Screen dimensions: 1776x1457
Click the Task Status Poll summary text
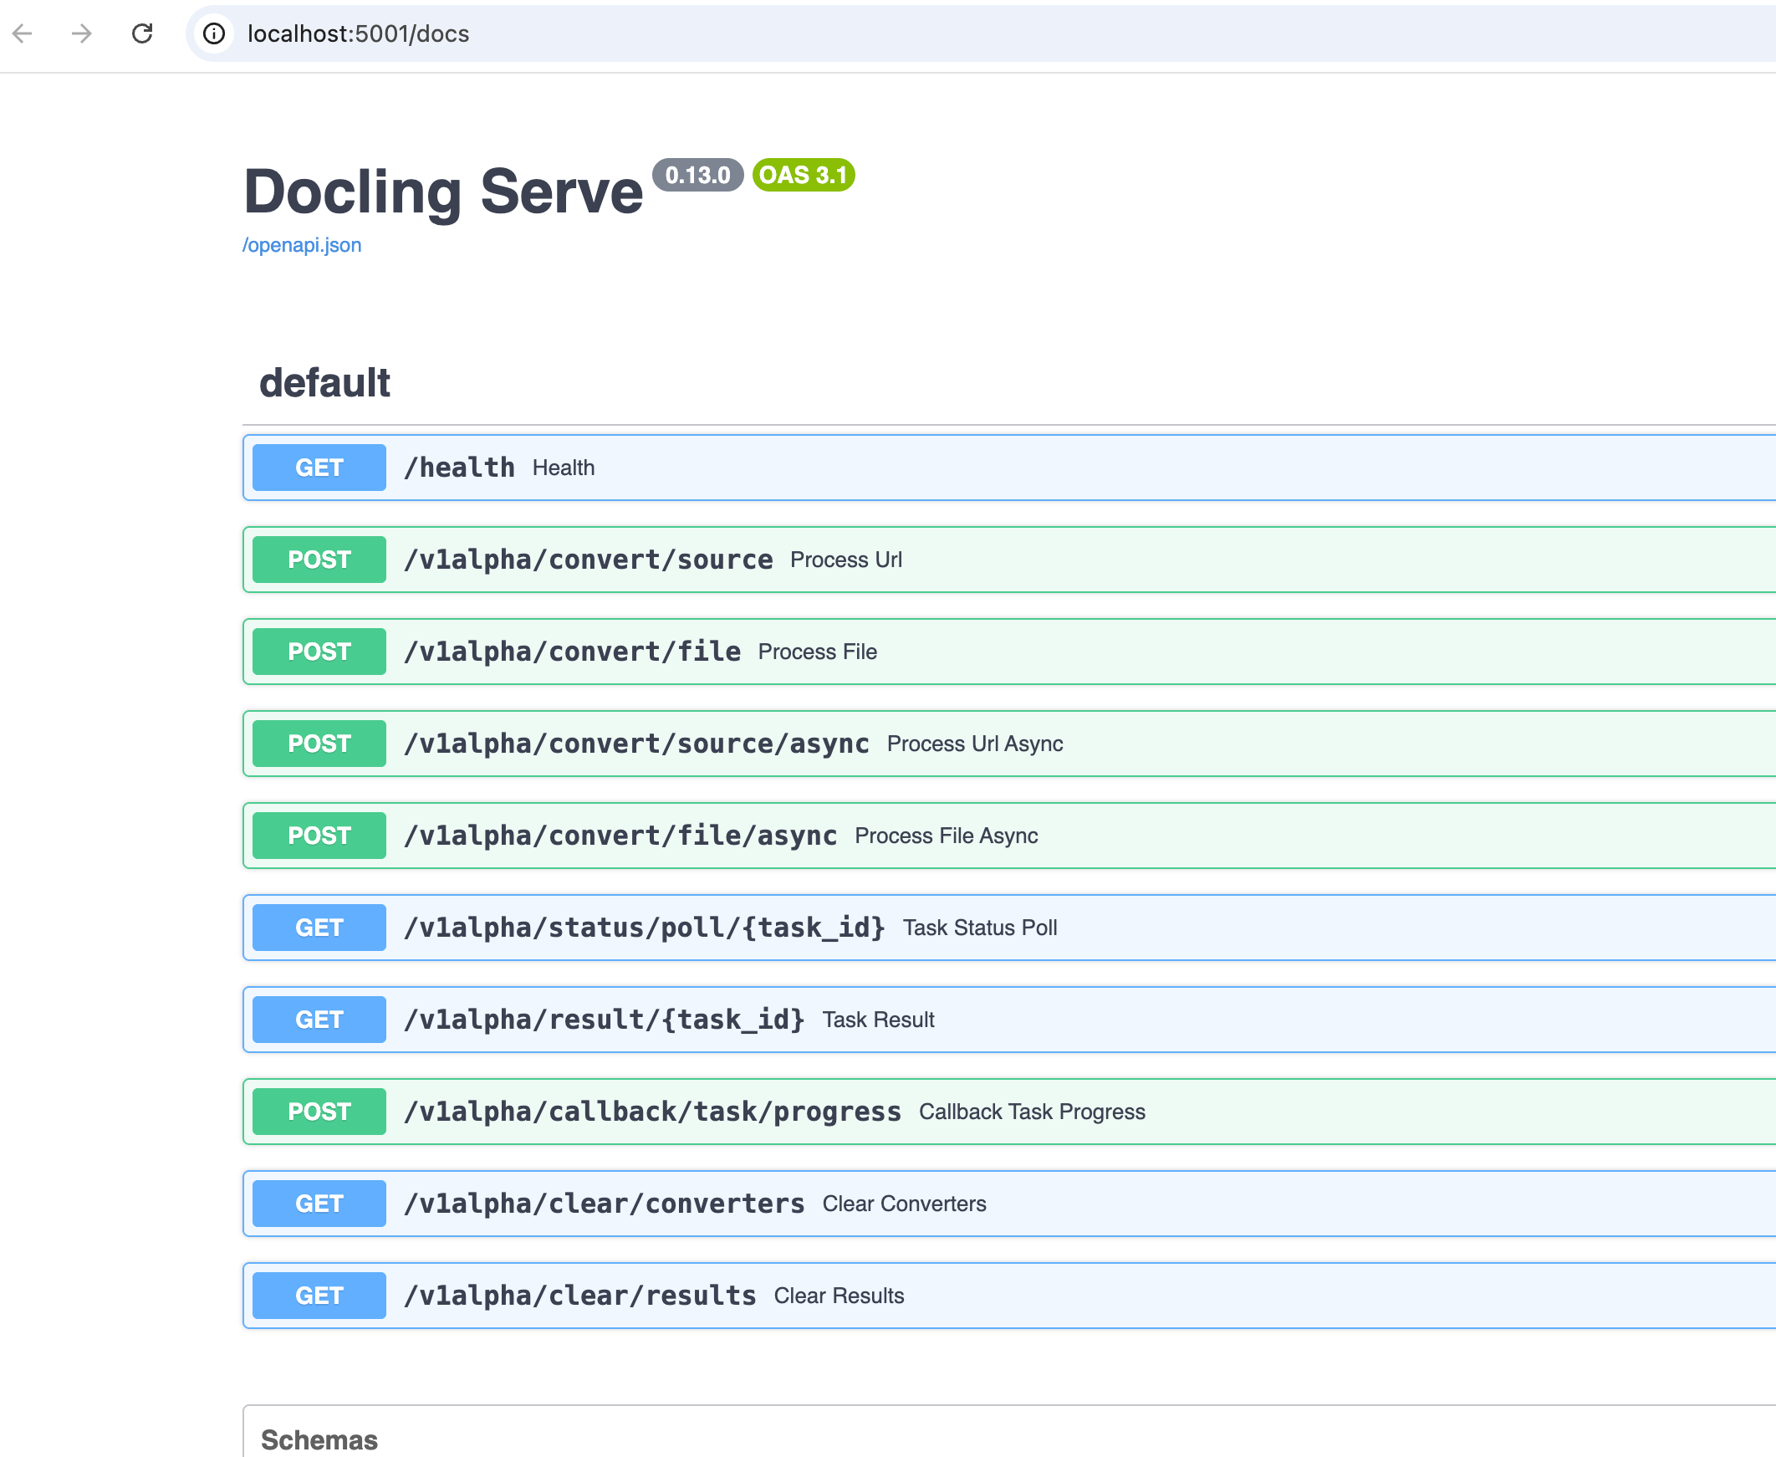tap(980, 928)
